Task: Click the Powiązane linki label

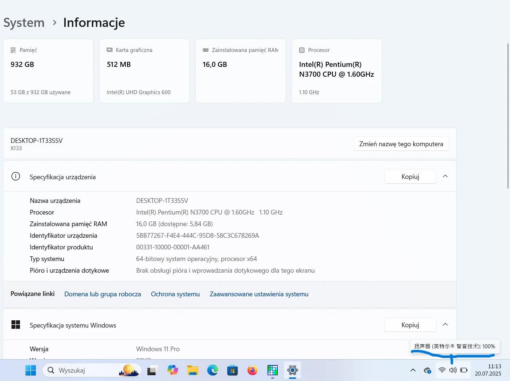Action: 33,294
